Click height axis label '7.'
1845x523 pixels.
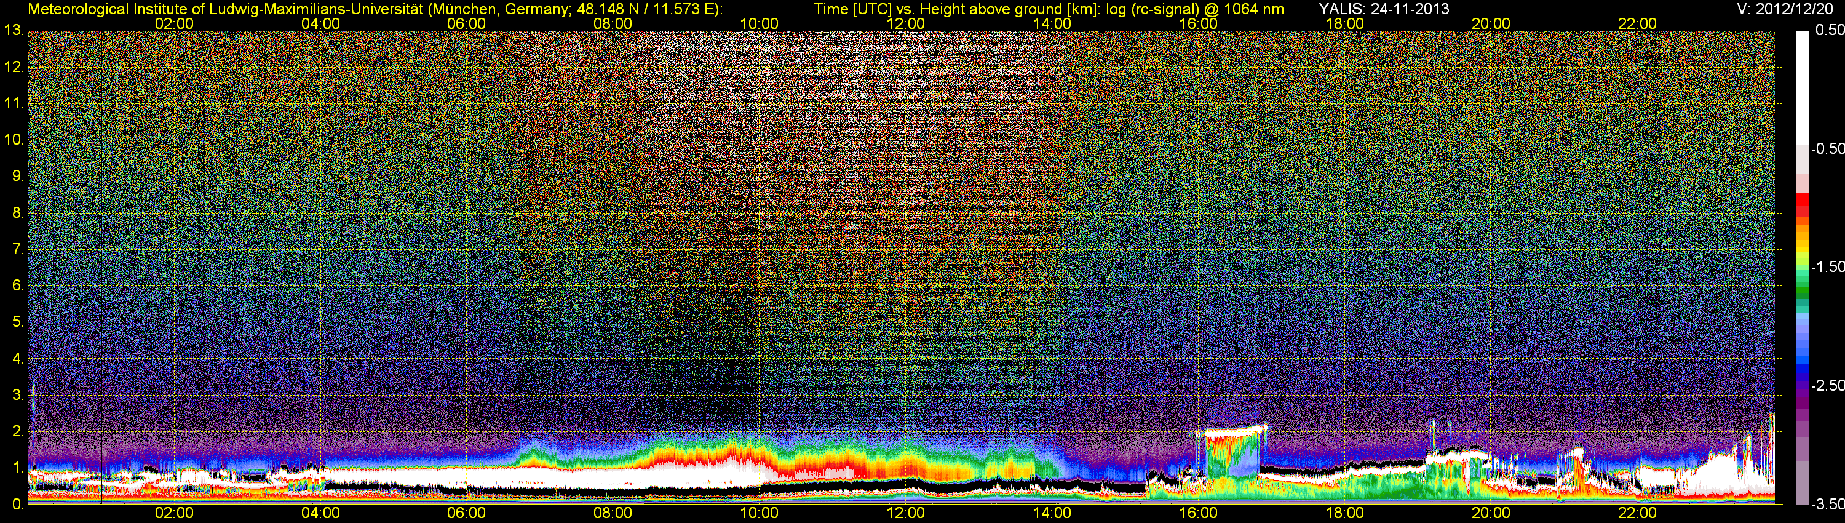point(18,249)
